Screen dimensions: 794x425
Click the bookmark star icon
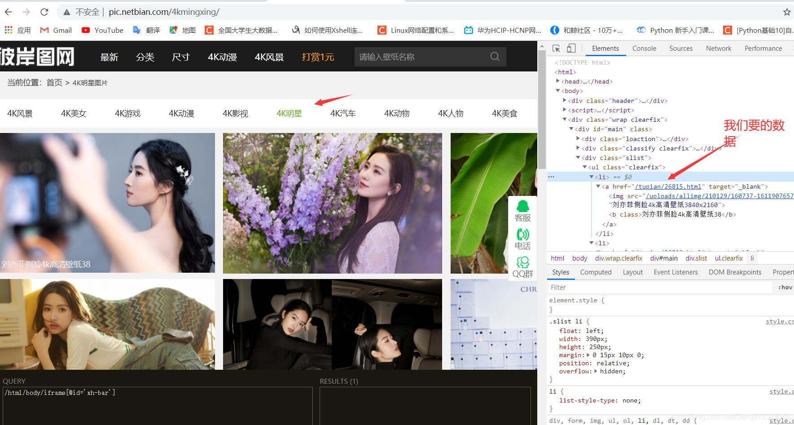786,12
